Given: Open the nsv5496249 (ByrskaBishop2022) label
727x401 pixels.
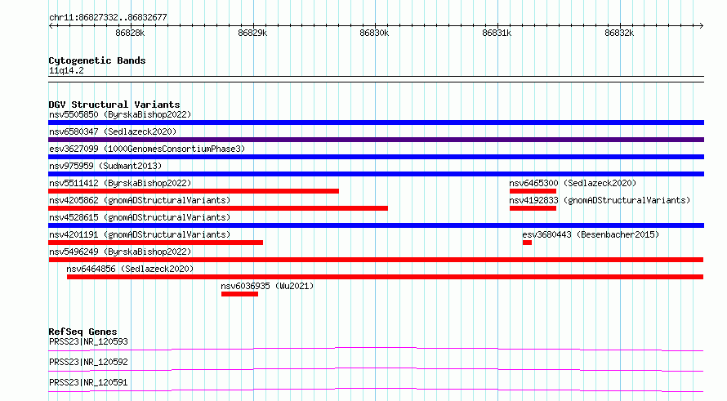Looking at the screenshot, I should click(x=120, y=252).
